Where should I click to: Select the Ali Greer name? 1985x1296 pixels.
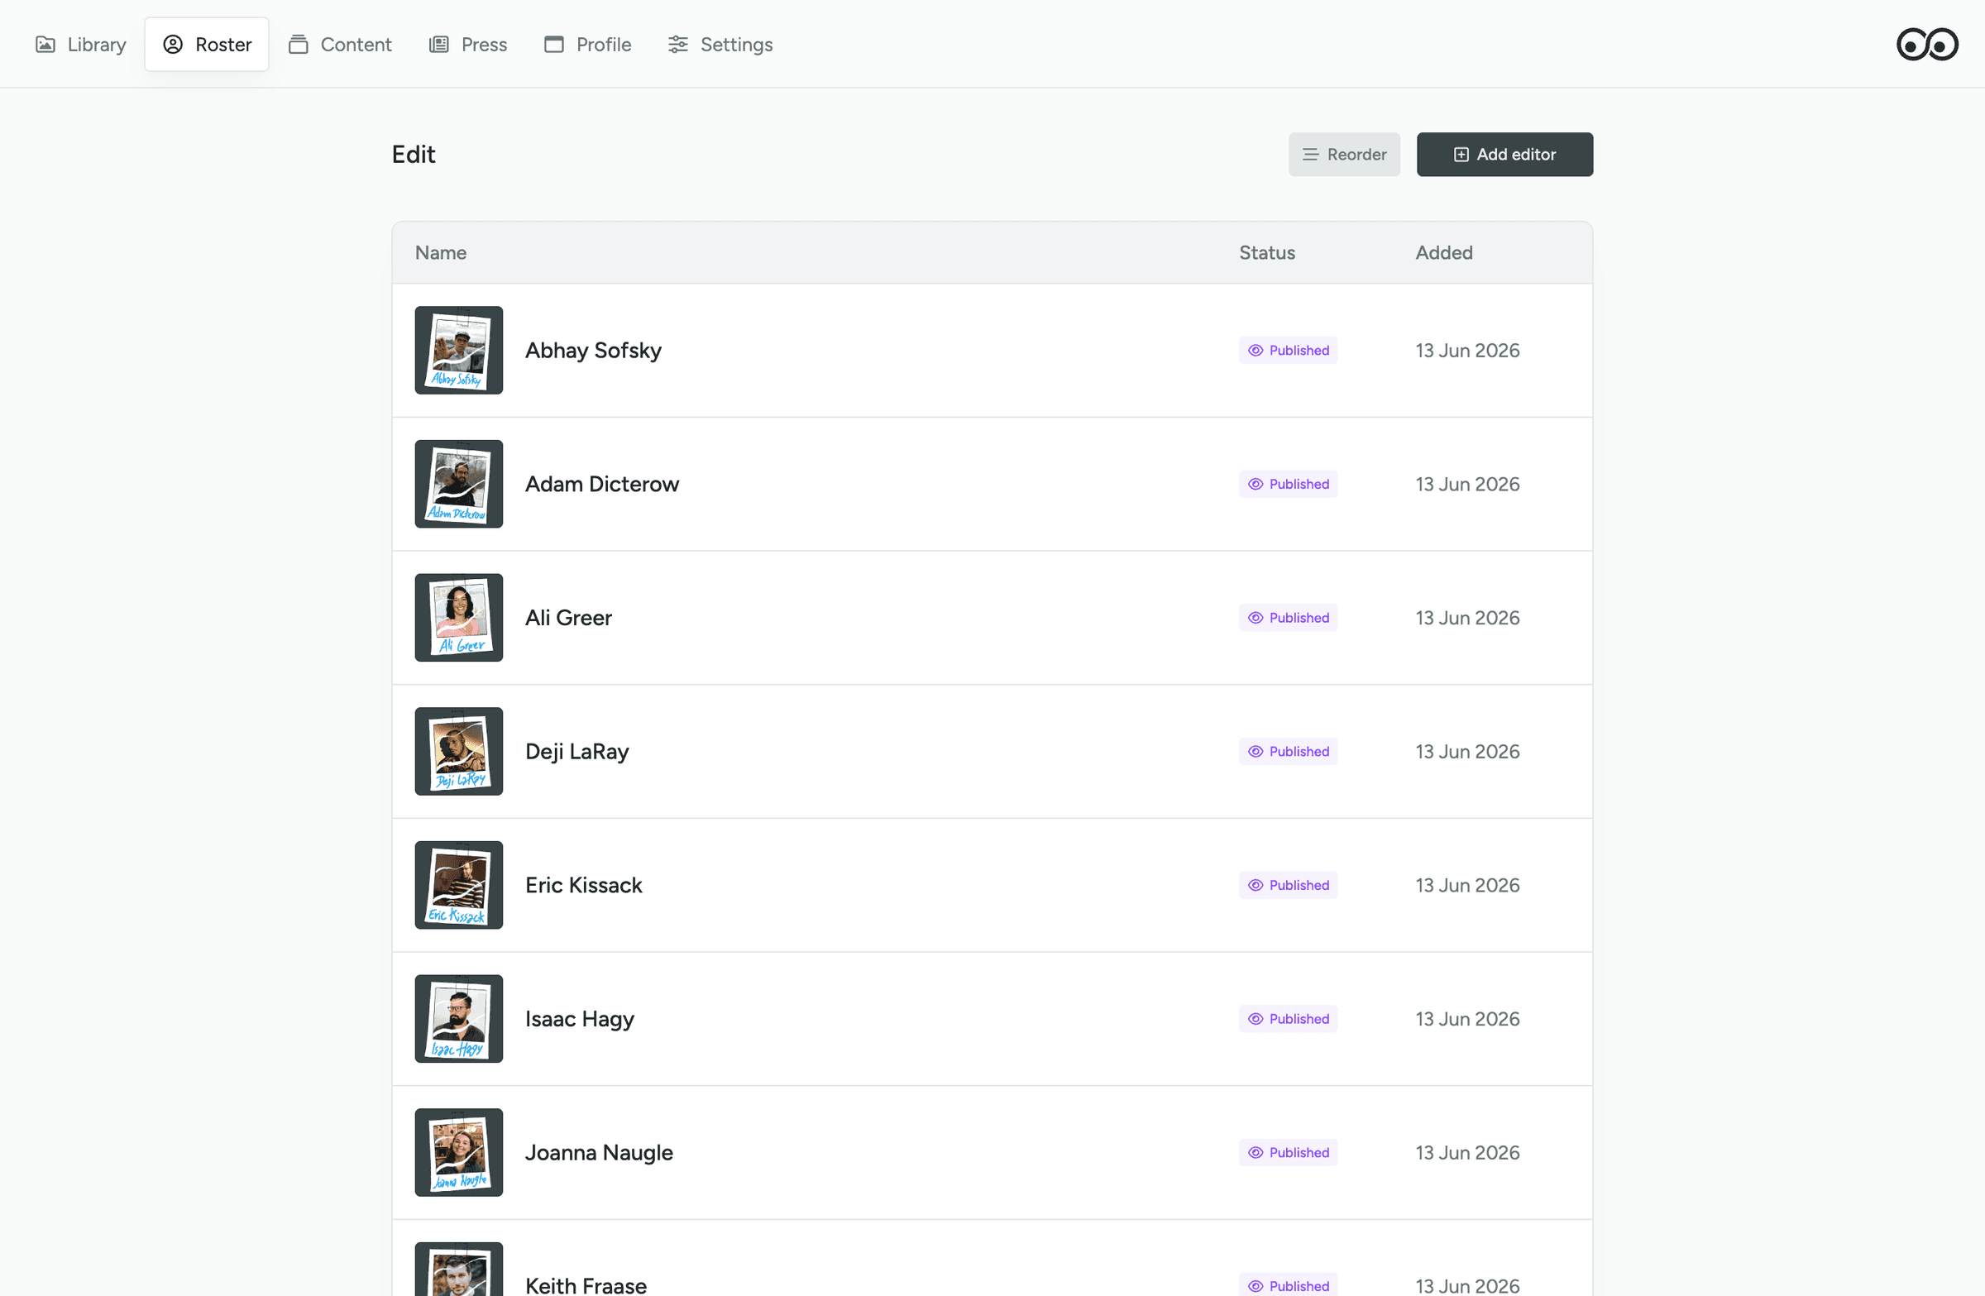(x=569, y=618)
